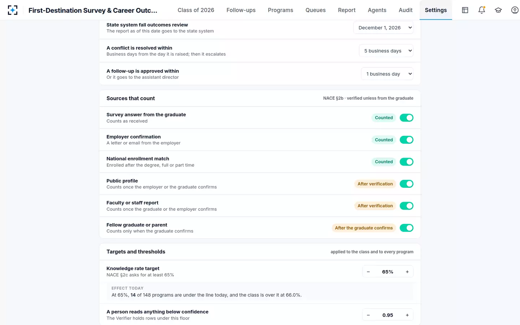Switch to the Queues tab
The image size is (520, 325).
click(316, 10)
